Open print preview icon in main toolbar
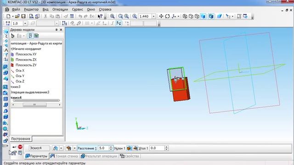This screenshot has width=294, height=165. [31, 16]
